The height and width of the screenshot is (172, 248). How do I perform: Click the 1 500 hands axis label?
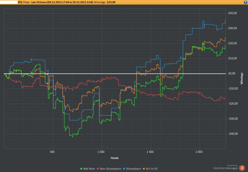point(150,152)
